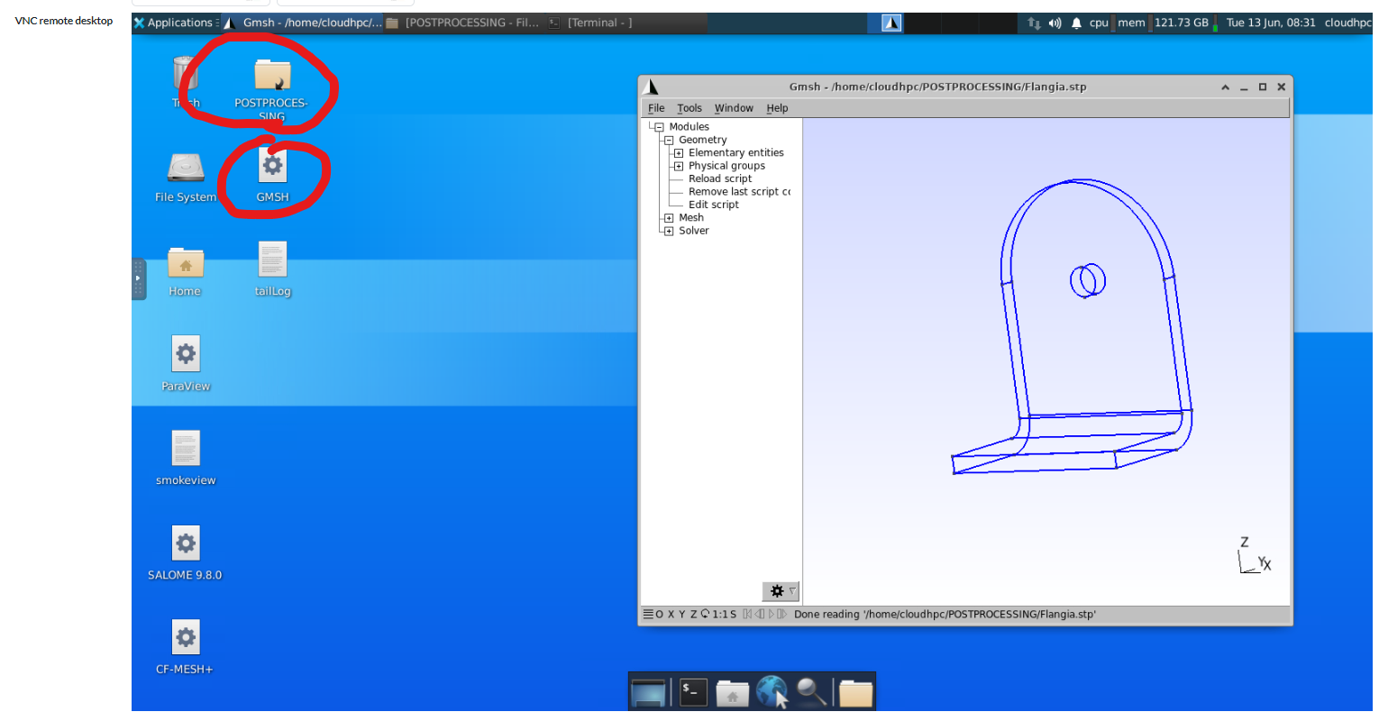
Task: Open the terminal icon in the bottom dock
Action: [x=692, y=692]
